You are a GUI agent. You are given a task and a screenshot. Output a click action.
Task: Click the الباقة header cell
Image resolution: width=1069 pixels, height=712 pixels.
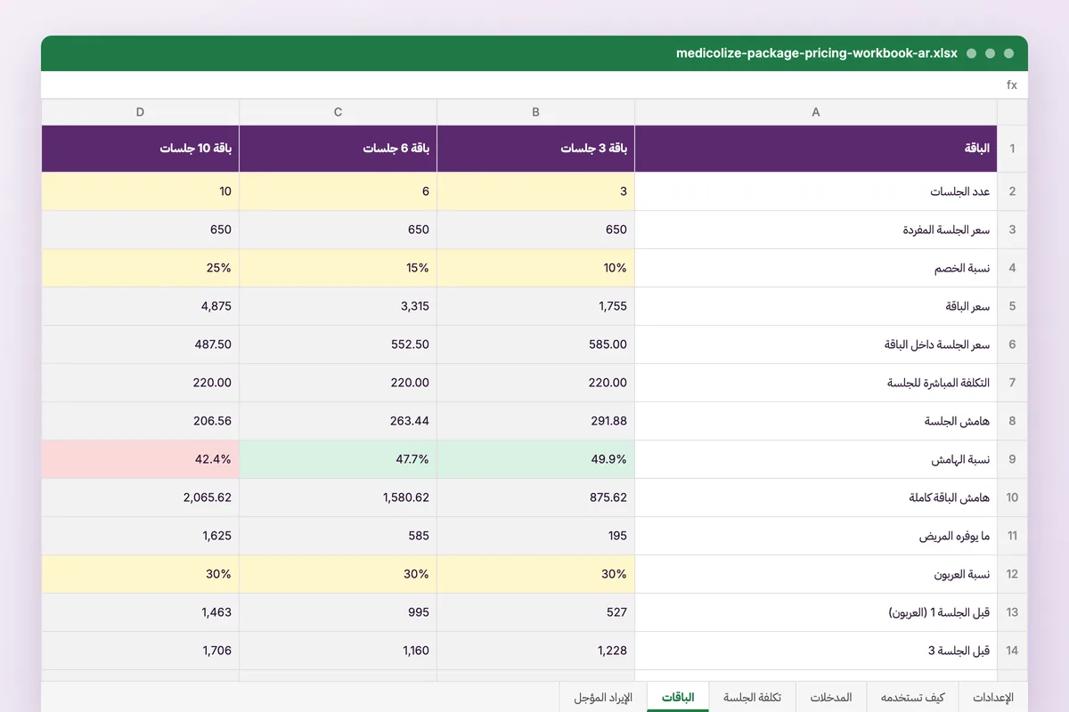click(x=816, y=149)
